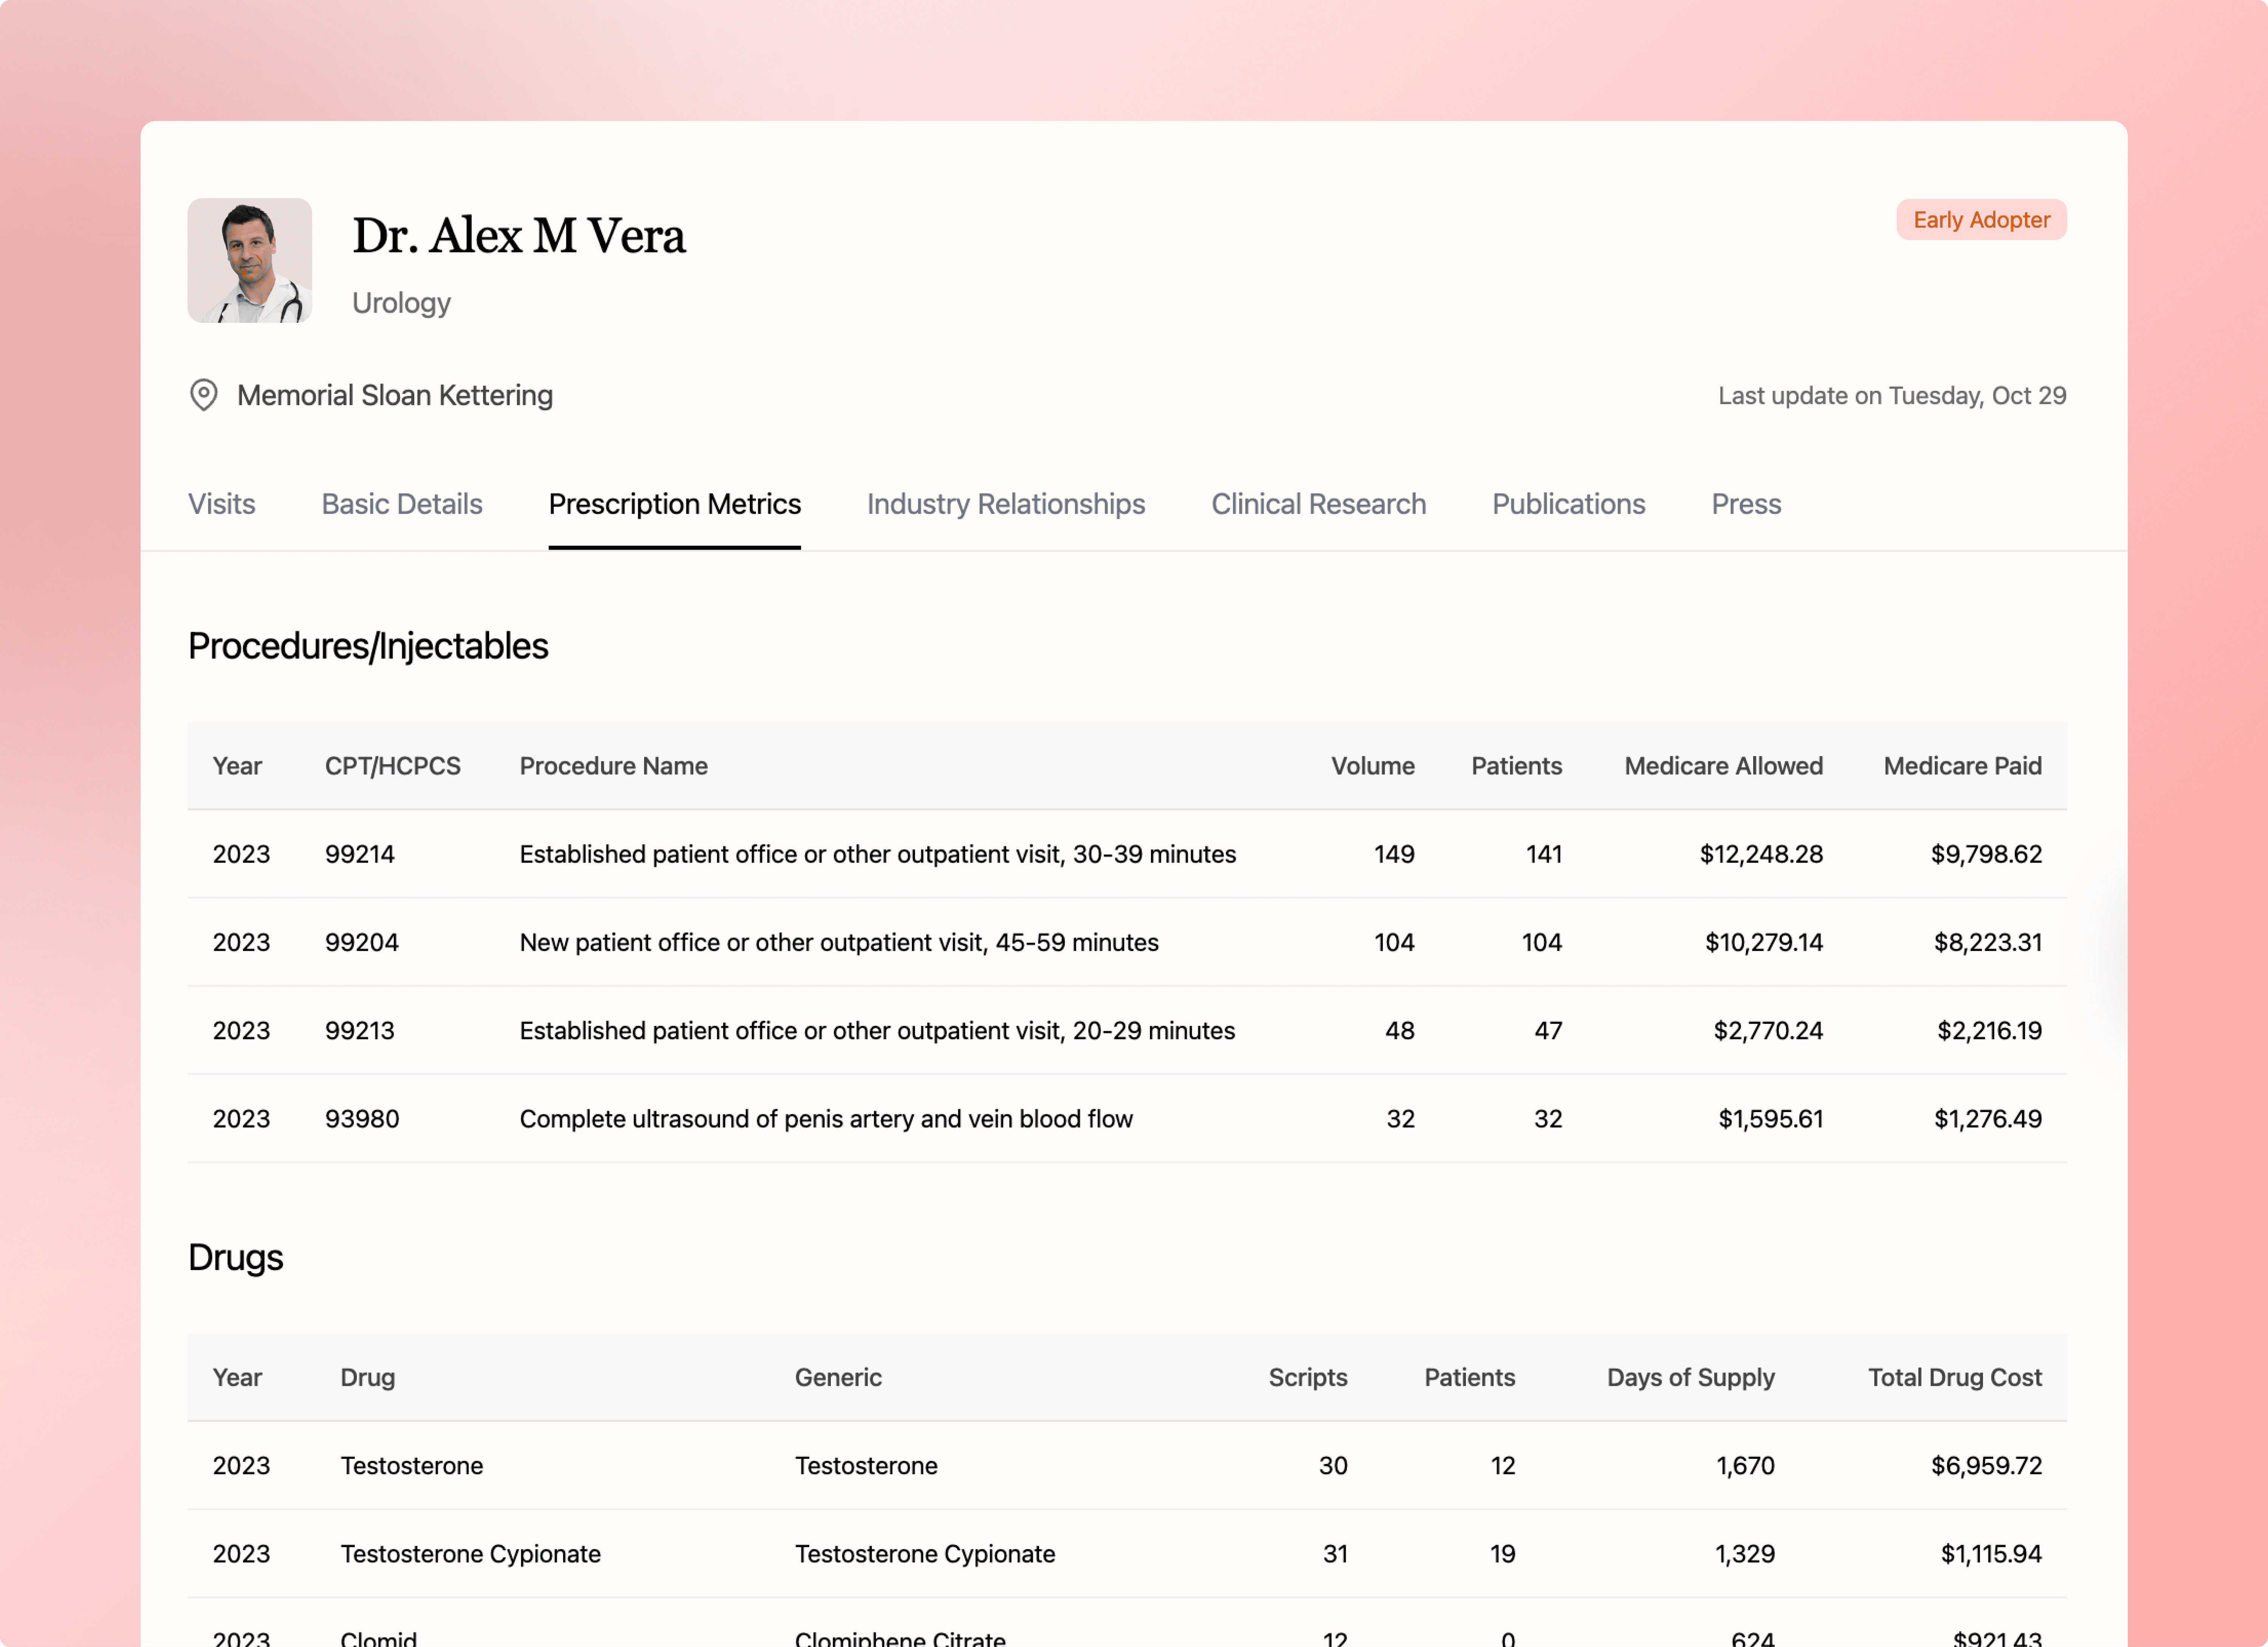Click Dr. Alex Vera's profile photo
Screen dimensions: 2268x1647
pyautogui.click(x=250, y=260)
